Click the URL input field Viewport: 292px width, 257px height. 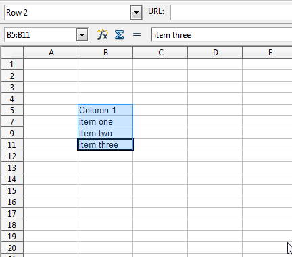[231, 12]
